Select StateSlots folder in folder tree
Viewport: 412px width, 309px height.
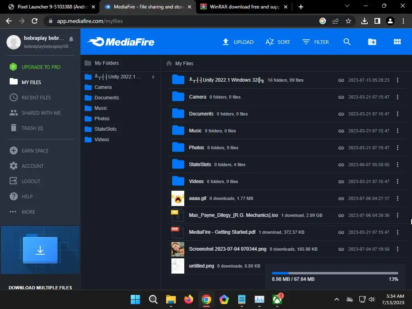100,129
